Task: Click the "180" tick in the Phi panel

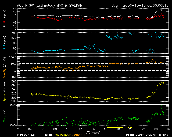Action: pos(14,43)
